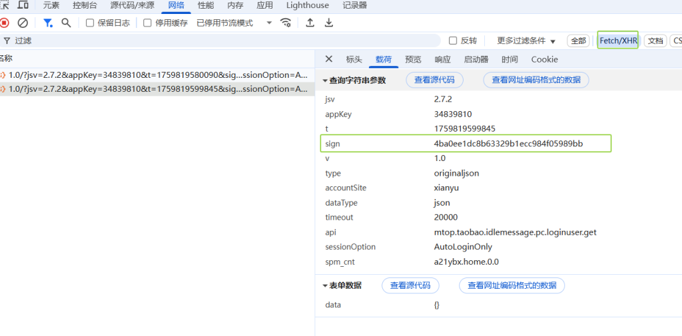Click type value originaljson
The image size is (682, 336).
tap(456, 173)
